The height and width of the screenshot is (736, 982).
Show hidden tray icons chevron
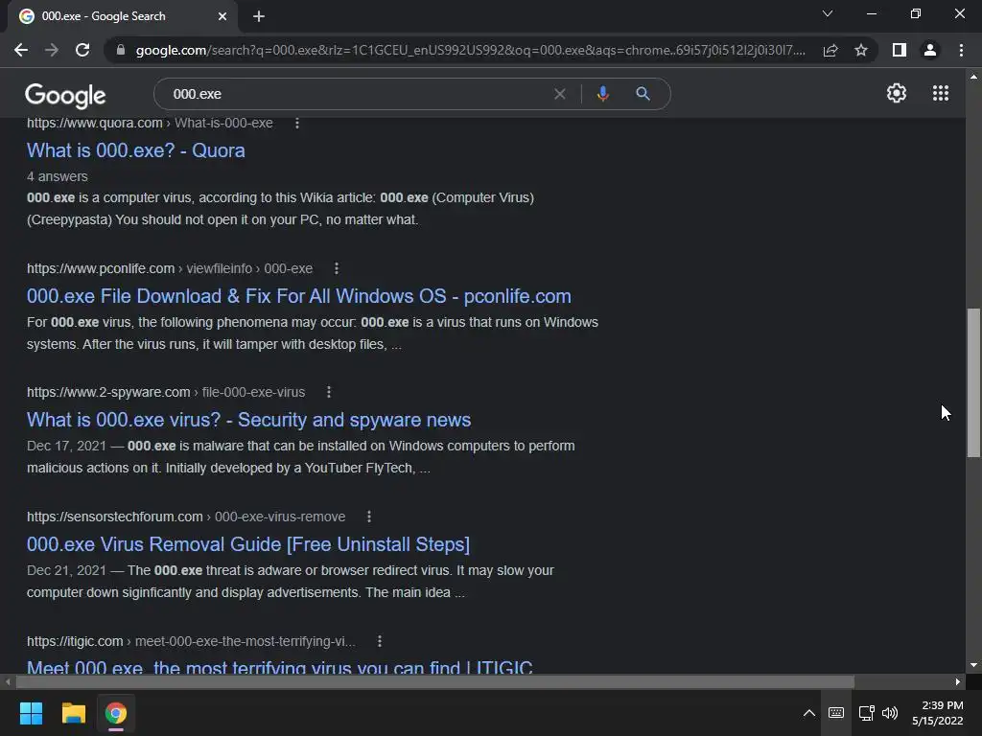(809, 713)
